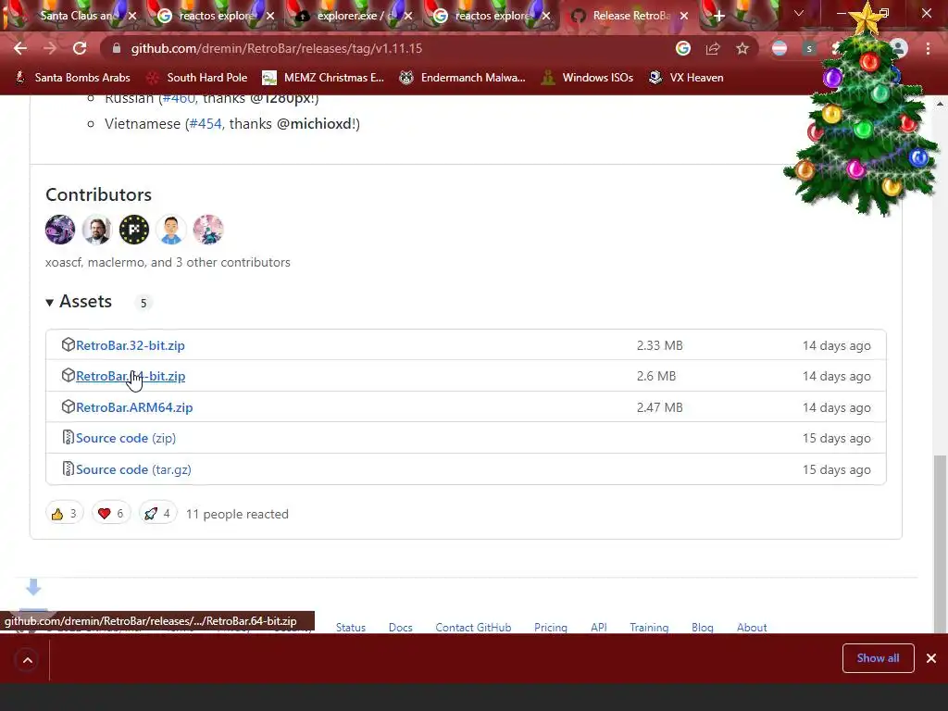Toggle the thumbs up reaction
948x711 pixels.
(64, 514)
